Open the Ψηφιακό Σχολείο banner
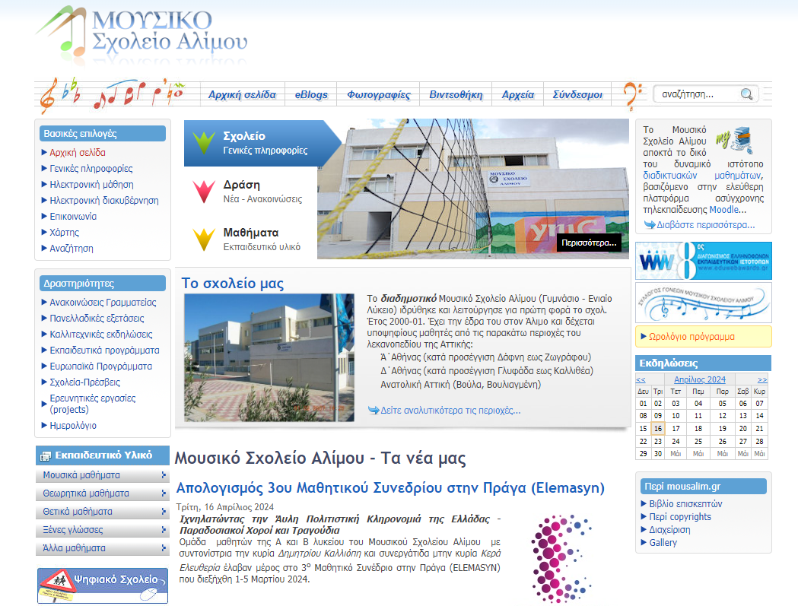The width and height of the screenshot is (798, 606). click(102, 585)
